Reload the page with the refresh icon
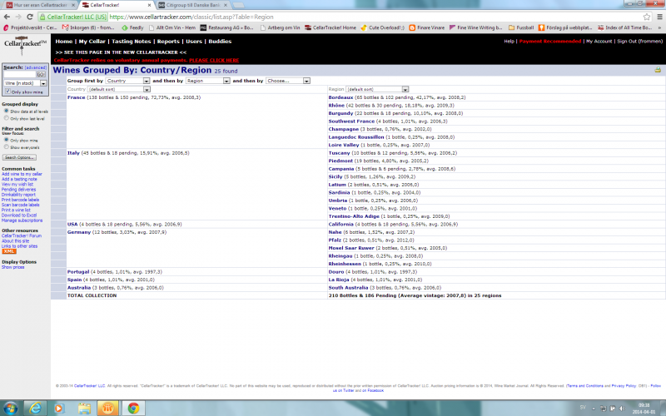This screenshot has height=416, width=666. click(30, 17)
